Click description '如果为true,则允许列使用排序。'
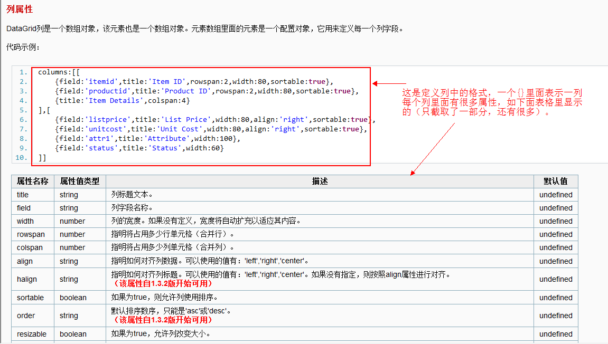 coord(164,298)
